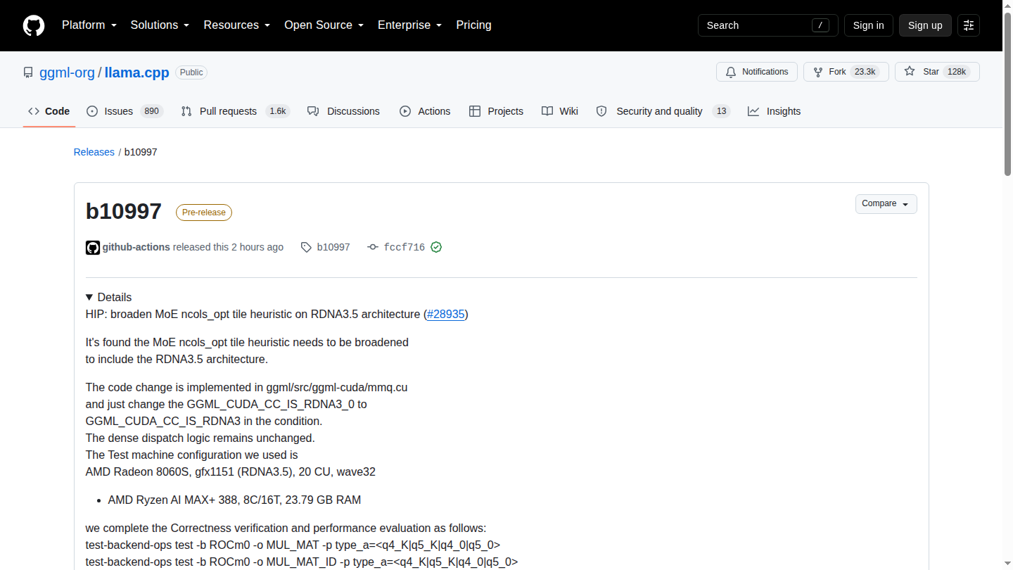Click the Sign up button
1013x570 pixels.
pos(925,25)
